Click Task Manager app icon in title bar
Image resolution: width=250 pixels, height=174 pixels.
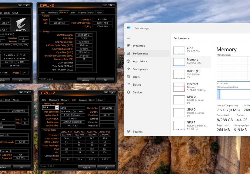[129, 28]
